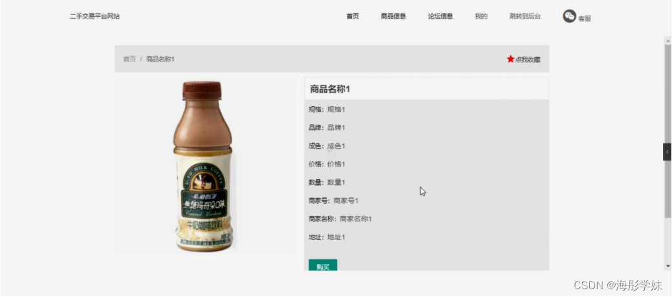Click the 客服 customer service label
This screenshot has height=297, width=672.
pos(585,19)
